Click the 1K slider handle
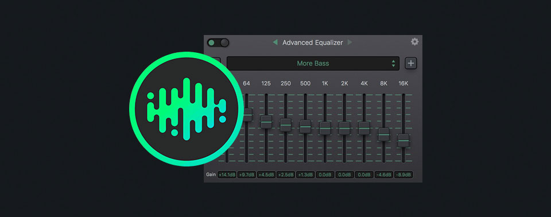Viewport: 551px width, 217px height. [x=325, y=128]
